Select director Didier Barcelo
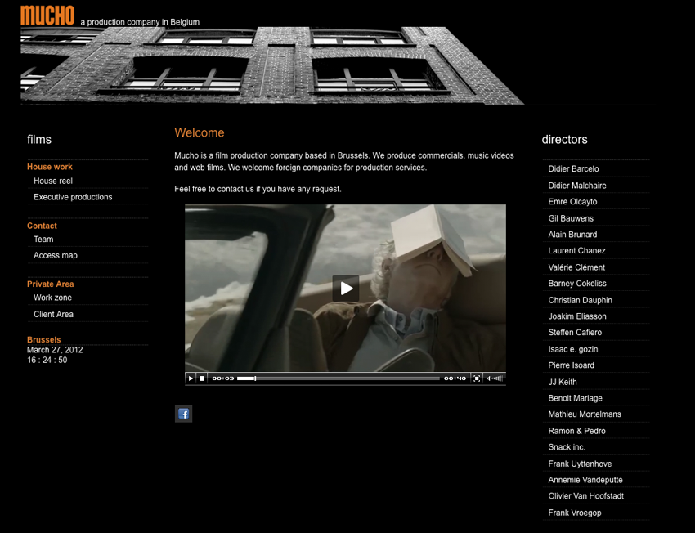Viewport: 695px width, 533px height. [573, 169]
